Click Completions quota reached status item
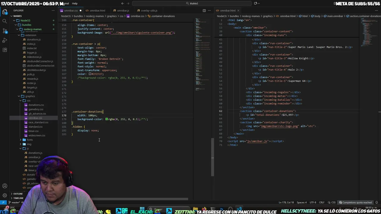The height and width of the screenshot is (214, 381). pos(355,202)
